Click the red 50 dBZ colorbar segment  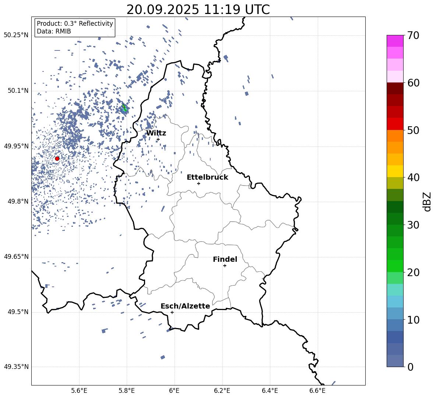pyautogui.click(x=395, y=124)
